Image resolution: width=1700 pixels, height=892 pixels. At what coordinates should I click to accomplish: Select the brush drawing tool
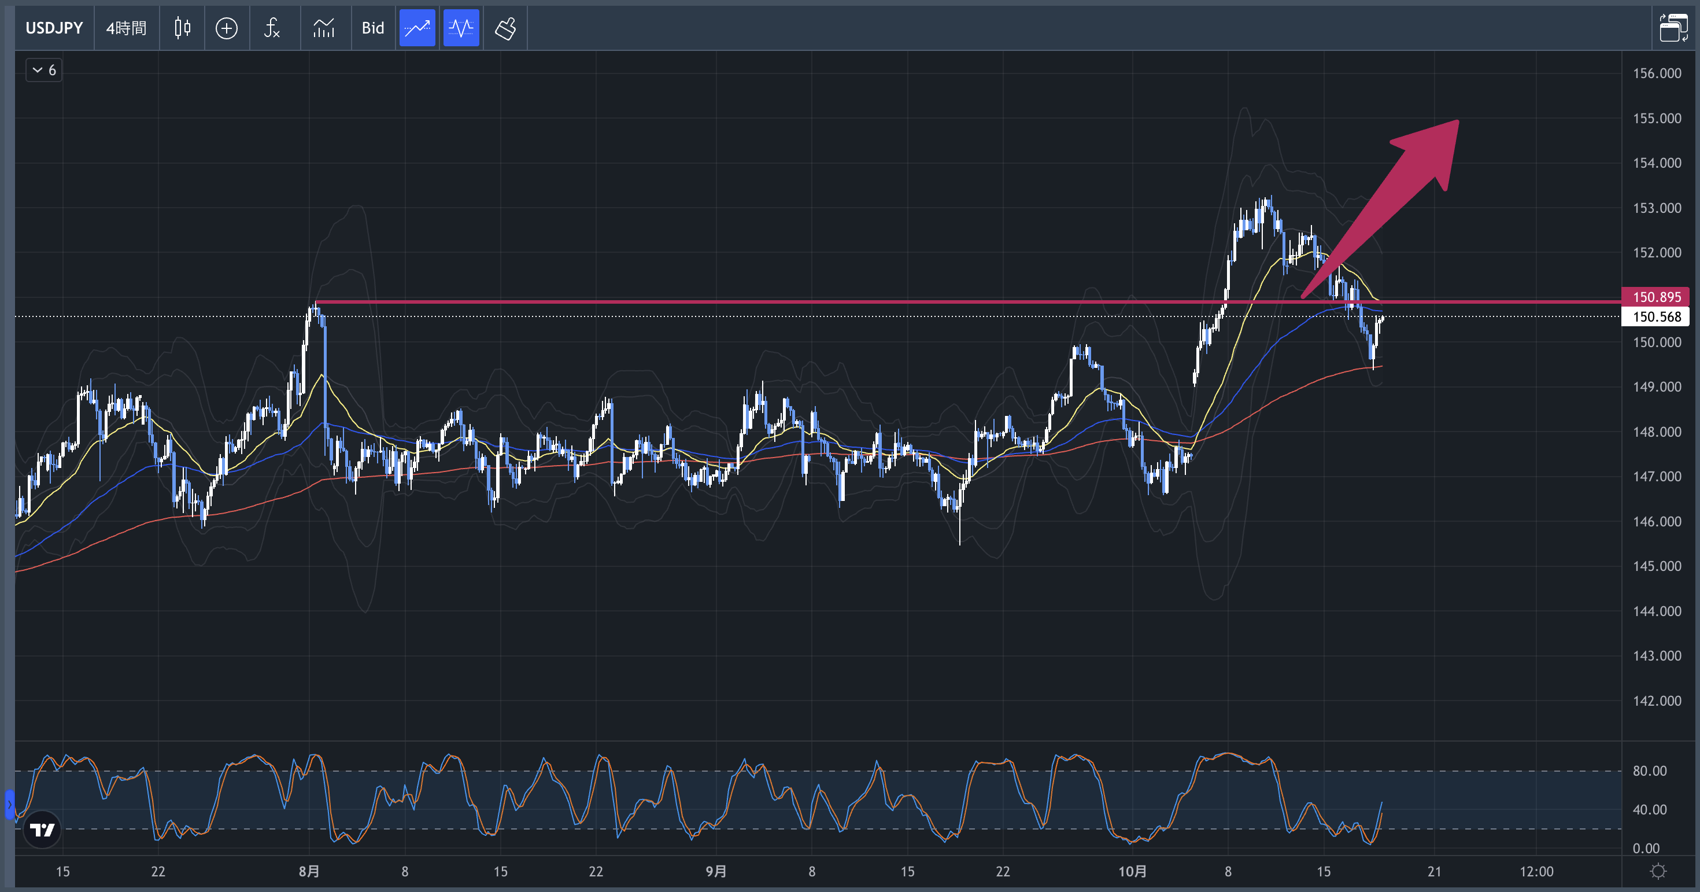point(505,28)
